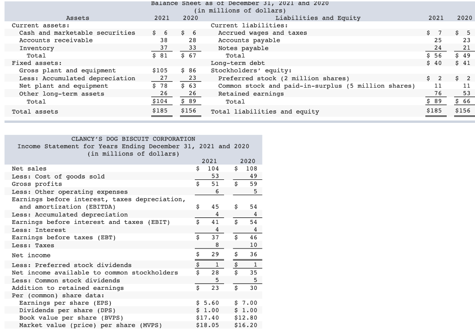Select 'Addition to retained earnings' label

(x=68, y=288)
